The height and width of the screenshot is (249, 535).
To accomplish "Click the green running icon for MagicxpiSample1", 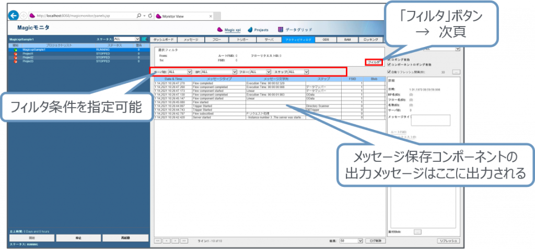I will 15,50.
